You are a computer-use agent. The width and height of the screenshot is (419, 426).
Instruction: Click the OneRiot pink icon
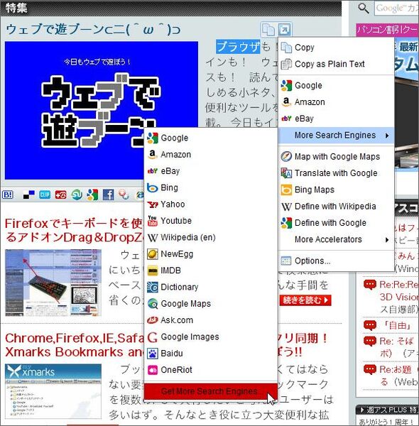point(153,370)
